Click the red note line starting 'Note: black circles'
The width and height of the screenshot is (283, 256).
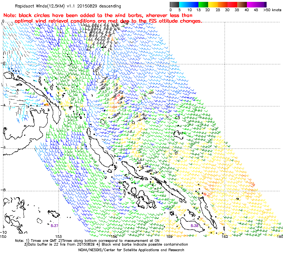(x=98, y=15)
